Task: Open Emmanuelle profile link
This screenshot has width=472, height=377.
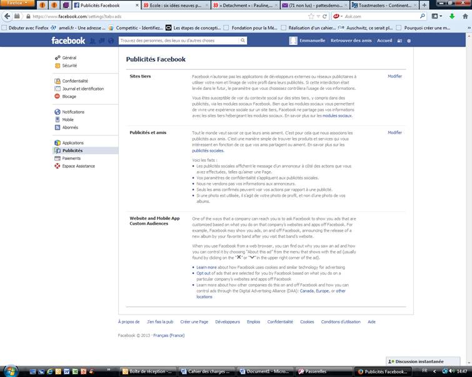Action: click(x=308, y=41)
